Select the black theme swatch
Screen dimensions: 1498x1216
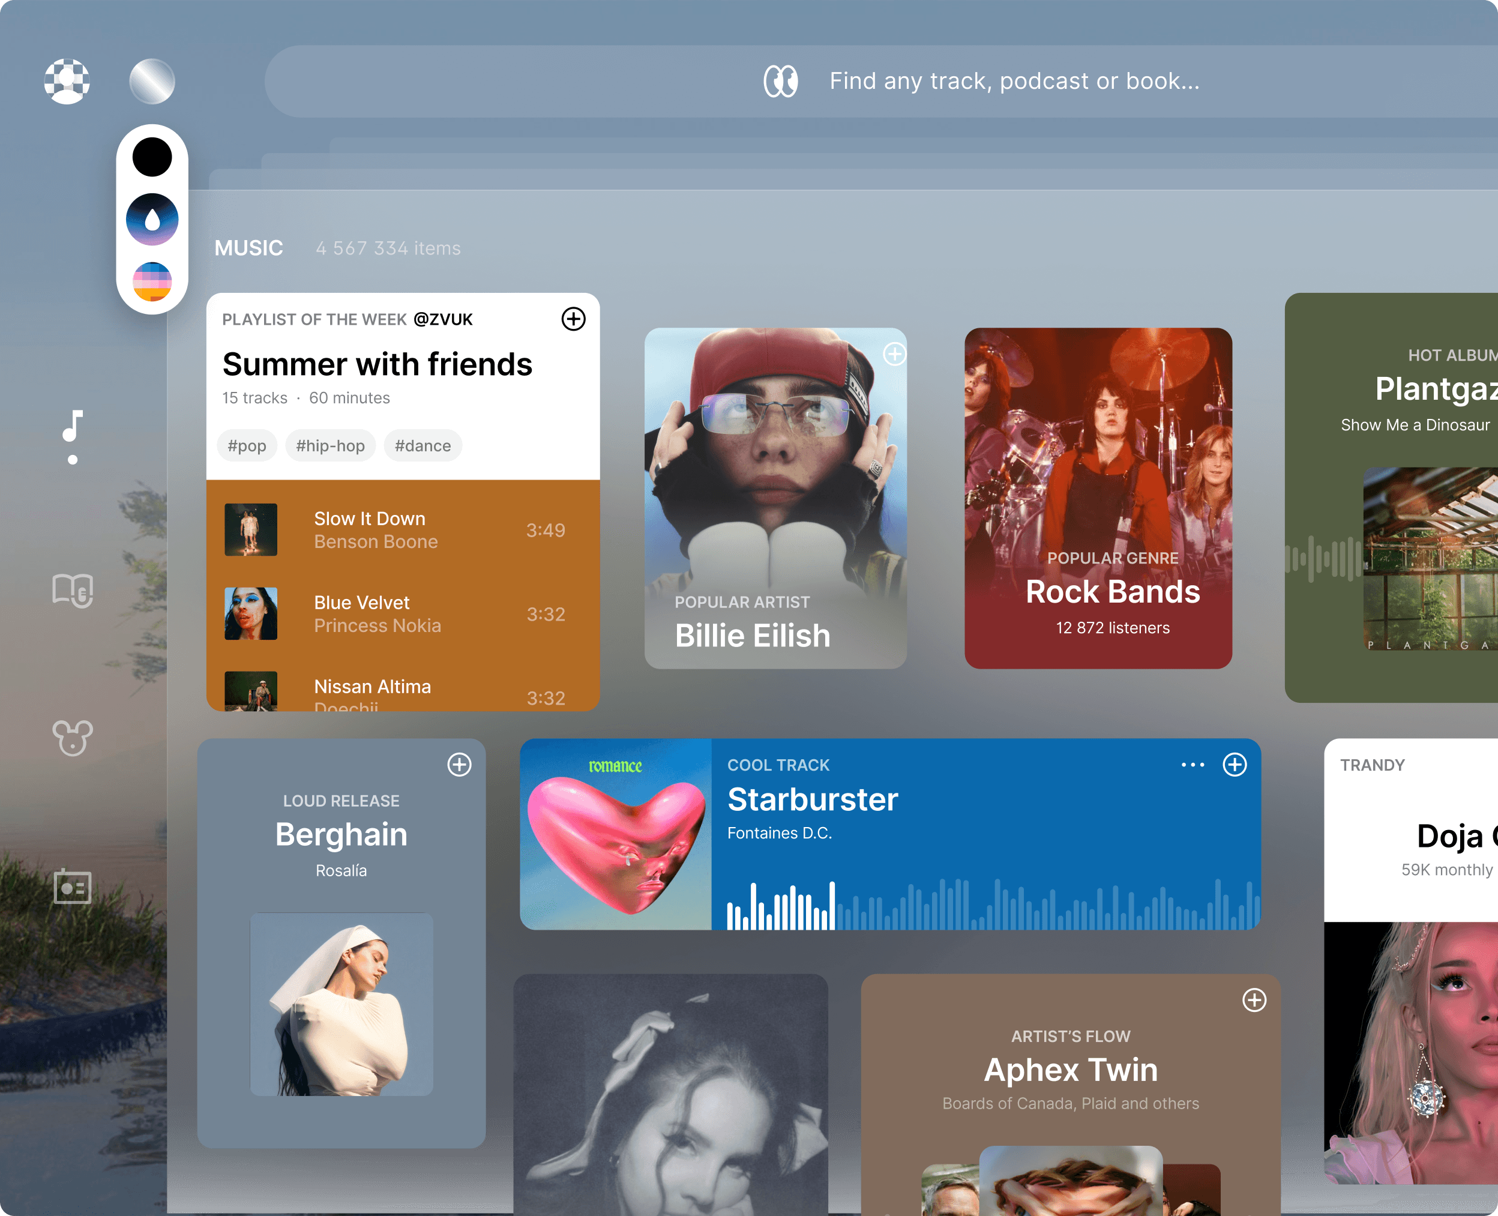pos(152,157)
